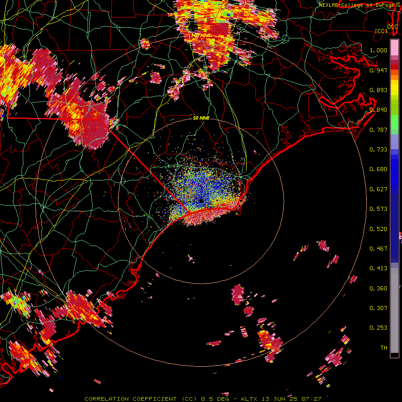Click the 0.413 color scale label
Viewport: 402px width, 402px height.
click(378, 268)
